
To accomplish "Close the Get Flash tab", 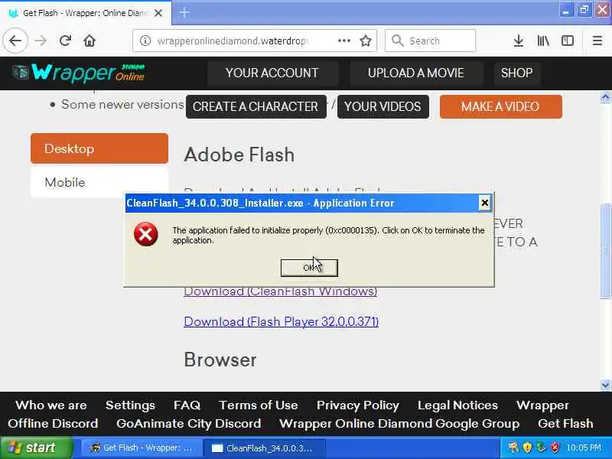I will (x=158, y=13).
